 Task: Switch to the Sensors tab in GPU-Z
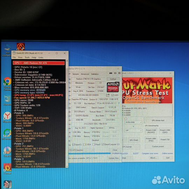[76, 74]
